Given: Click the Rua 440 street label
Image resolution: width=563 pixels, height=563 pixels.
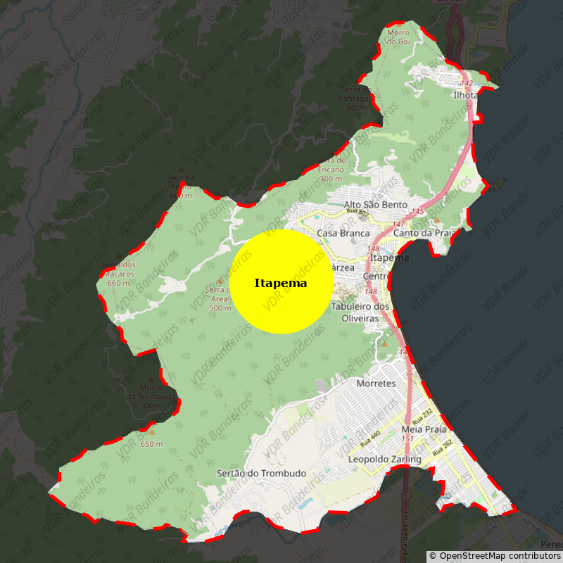Looking at the screenshot, I should [370, 439].
